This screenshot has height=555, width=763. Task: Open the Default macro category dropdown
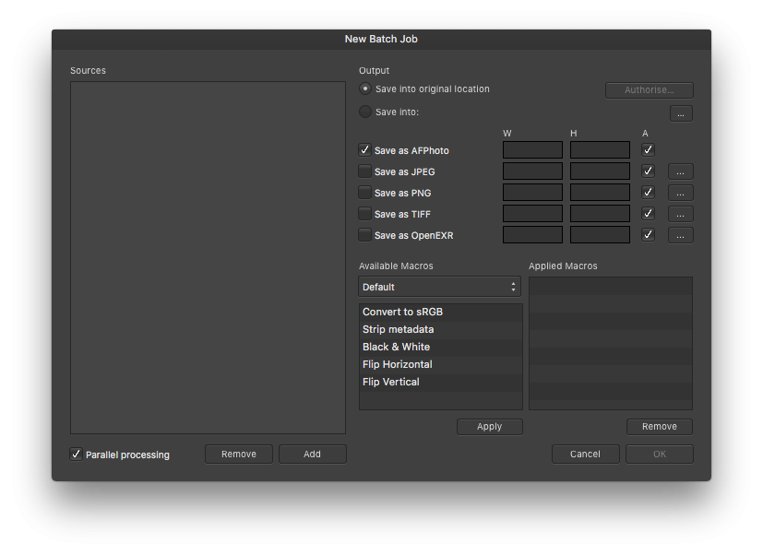(x=439, y=287)
